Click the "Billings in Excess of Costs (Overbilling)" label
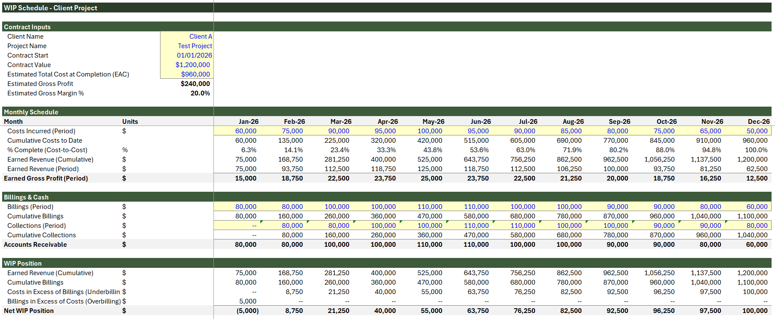The height and width of the screenshot is (319, 775). [x=64, y=301]
